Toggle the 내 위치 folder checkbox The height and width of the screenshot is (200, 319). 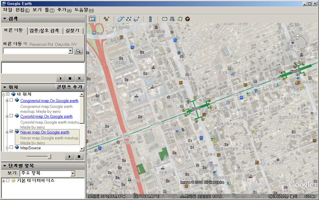point(8,94)
